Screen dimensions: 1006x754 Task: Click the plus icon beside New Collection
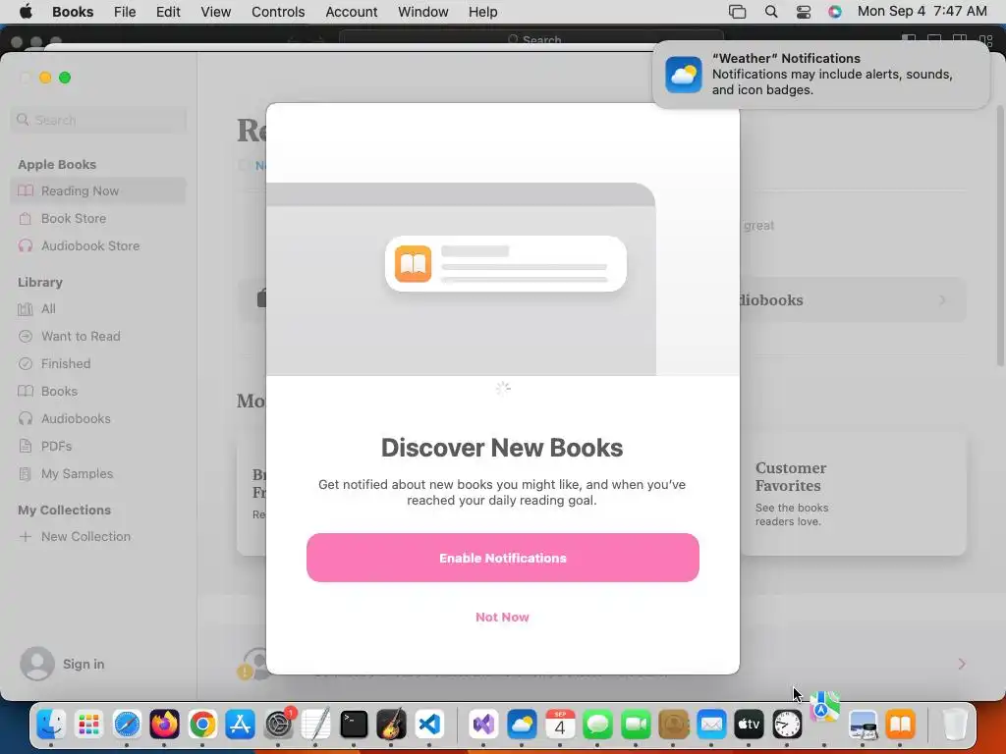click(x=25, y=537)
